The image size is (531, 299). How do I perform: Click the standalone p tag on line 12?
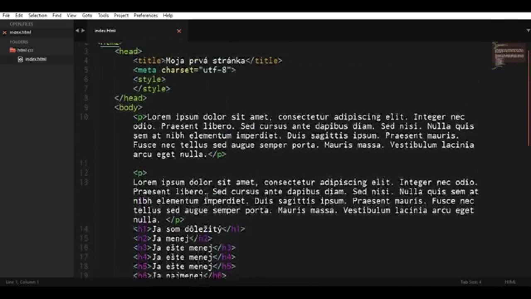point(140,173)
